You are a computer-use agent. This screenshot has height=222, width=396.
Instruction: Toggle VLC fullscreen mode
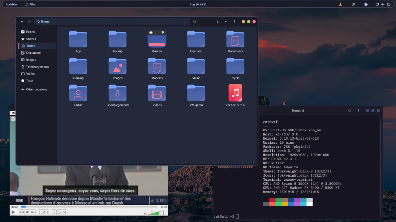click(x=41, y=212)
